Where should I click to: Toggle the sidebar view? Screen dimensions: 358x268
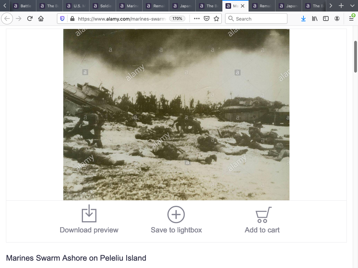coord(326,19)
